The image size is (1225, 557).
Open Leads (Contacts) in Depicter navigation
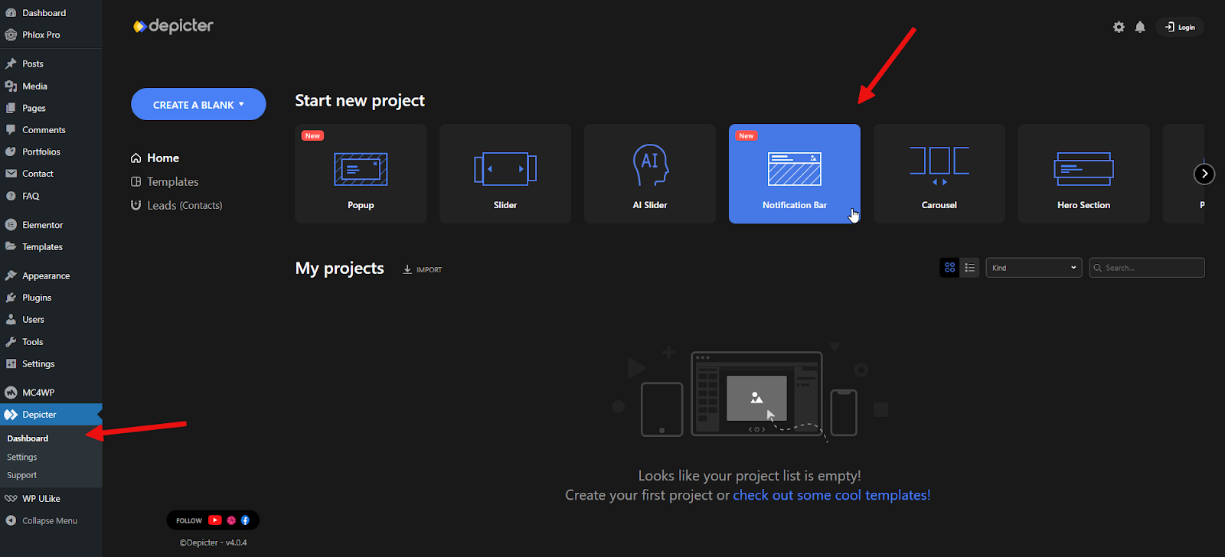point(176,205)
